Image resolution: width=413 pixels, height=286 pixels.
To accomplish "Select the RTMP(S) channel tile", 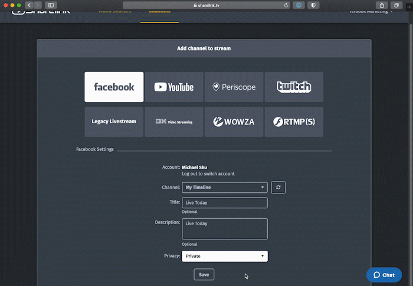I will coord(294,121).
